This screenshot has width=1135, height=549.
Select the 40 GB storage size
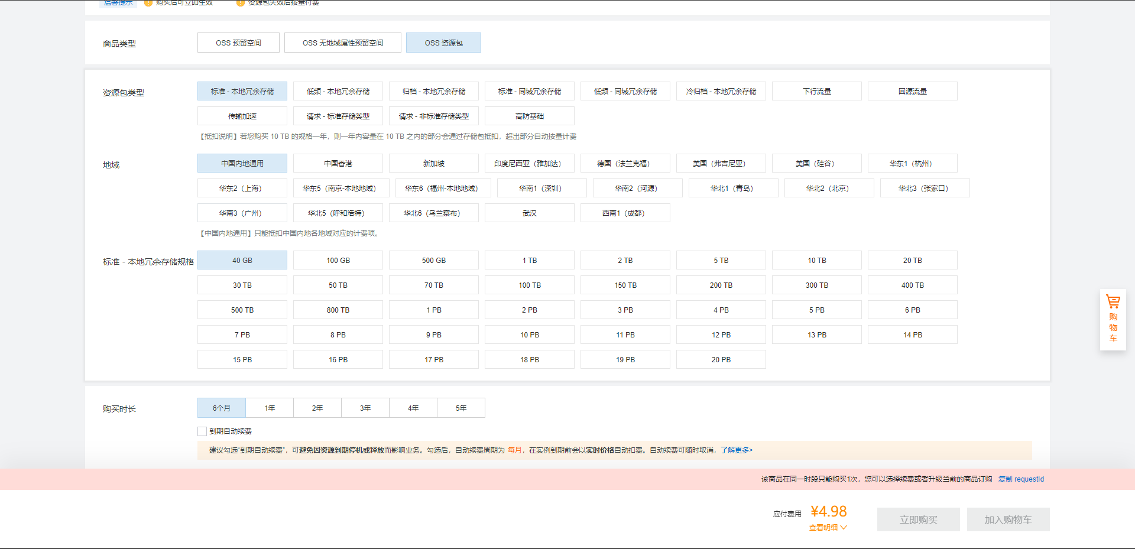pyautogui.click(x=242, y=260)
